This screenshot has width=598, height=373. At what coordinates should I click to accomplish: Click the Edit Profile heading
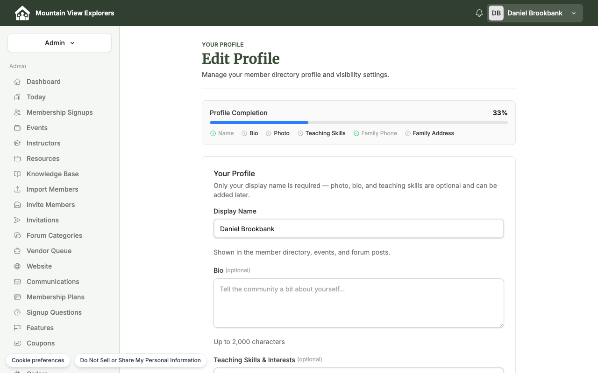[x=241, y=59]
